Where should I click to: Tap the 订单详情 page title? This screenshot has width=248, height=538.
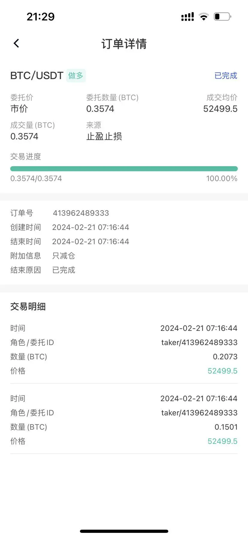coord(124,44)
